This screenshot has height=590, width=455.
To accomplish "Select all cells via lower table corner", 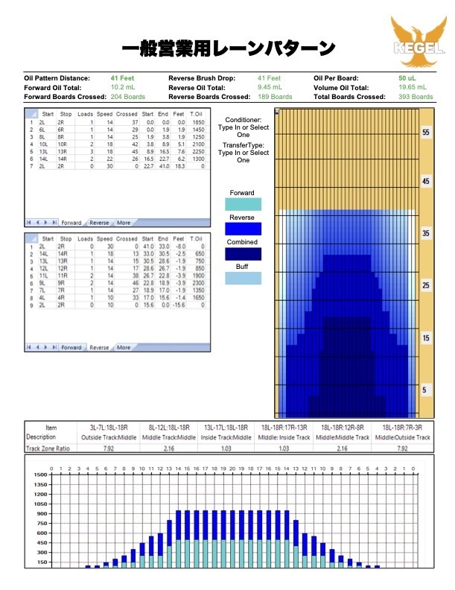I will pos(31,238).
